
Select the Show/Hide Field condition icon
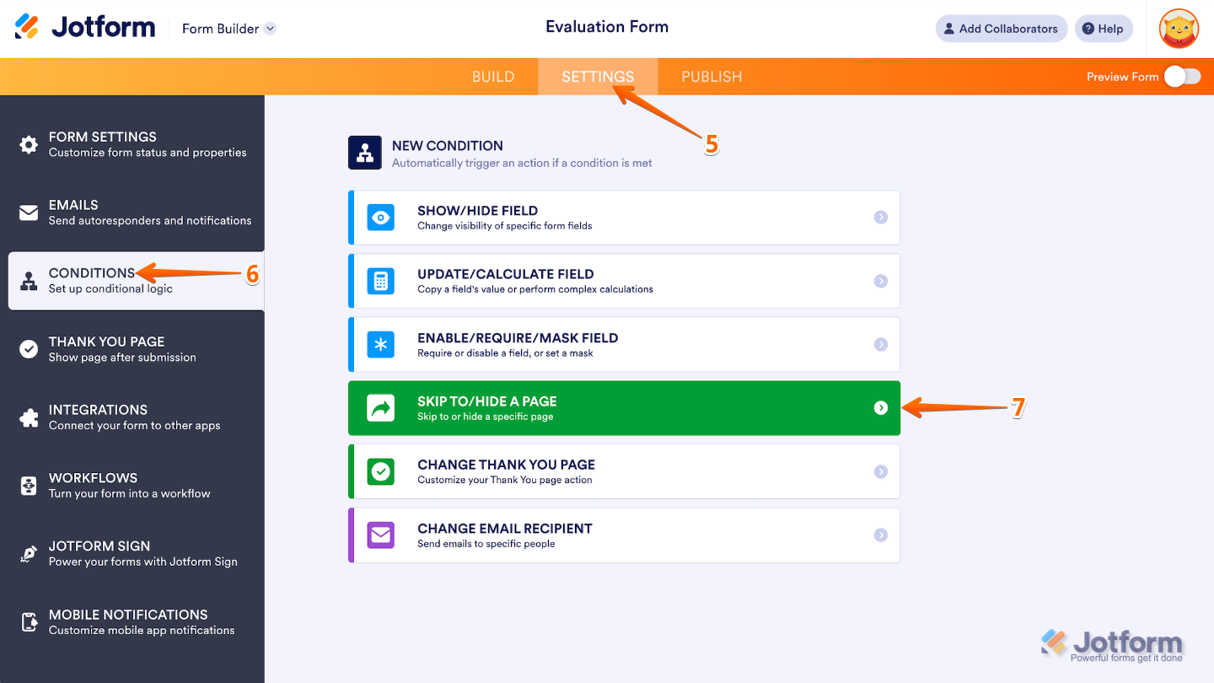pos(380,218)
